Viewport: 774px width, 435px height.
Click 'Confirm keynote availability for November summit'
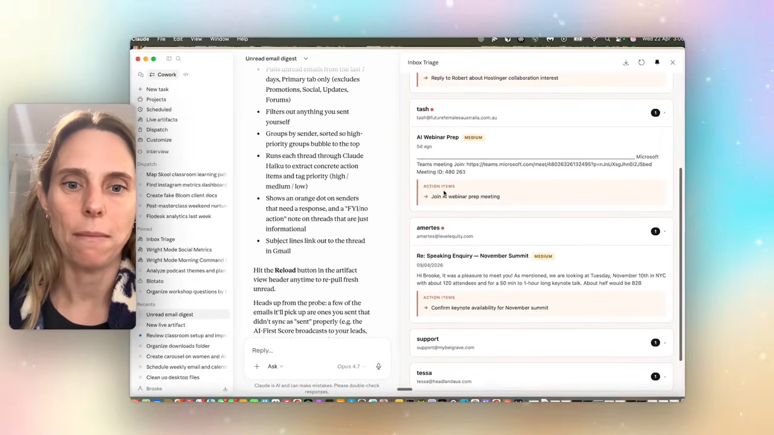click(490, 308)
